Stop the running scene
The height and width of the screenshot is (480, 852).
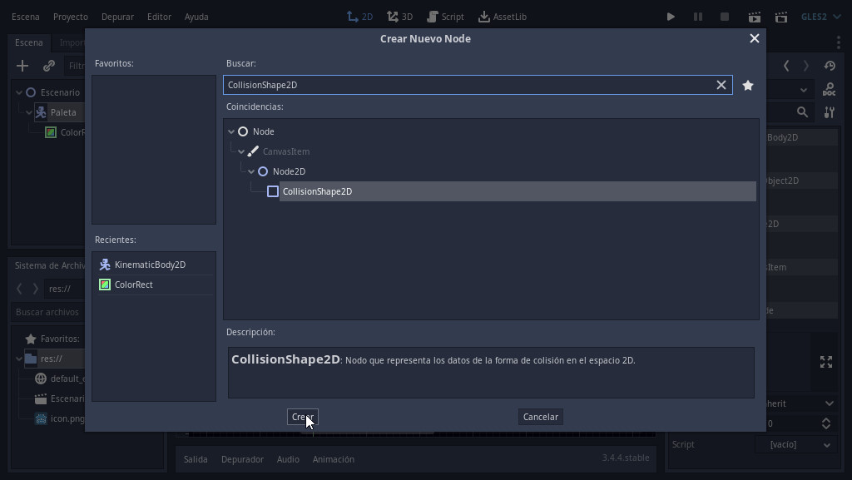(x=725, y=17)
